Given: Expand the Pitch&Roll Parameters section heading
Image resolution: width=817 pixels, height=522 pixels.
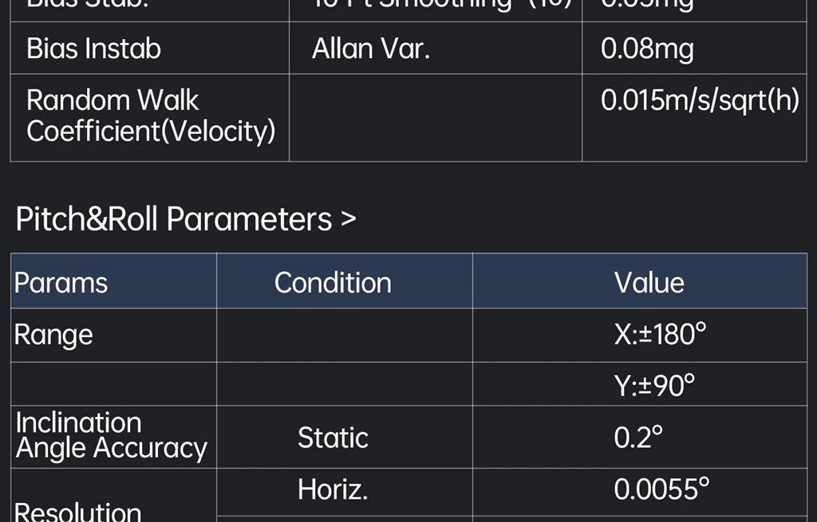Looking at the screenshot, I should tap(185, 219).
